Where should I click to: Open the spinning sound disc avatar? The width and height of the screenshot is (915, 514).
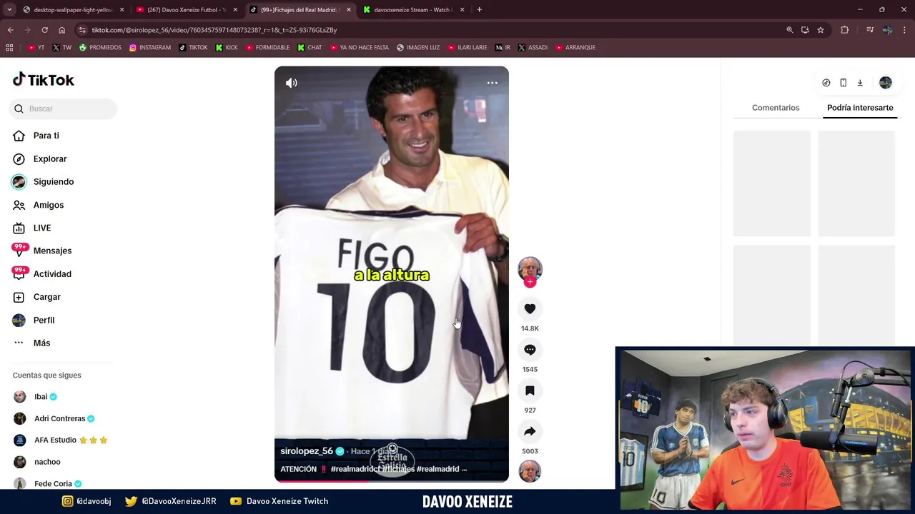(x=530, y=471)
